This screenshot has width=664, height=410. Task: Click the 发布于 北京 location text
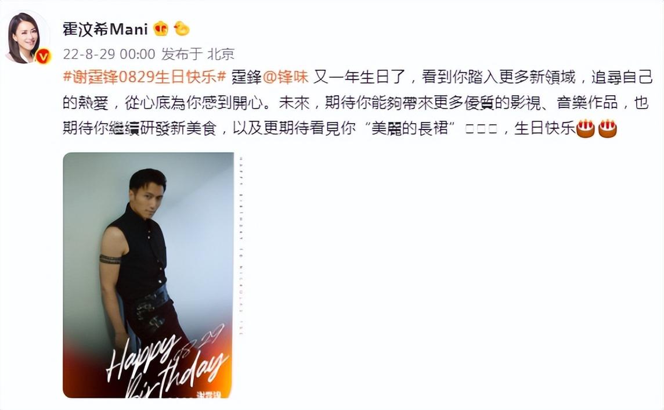click(198, 54)
